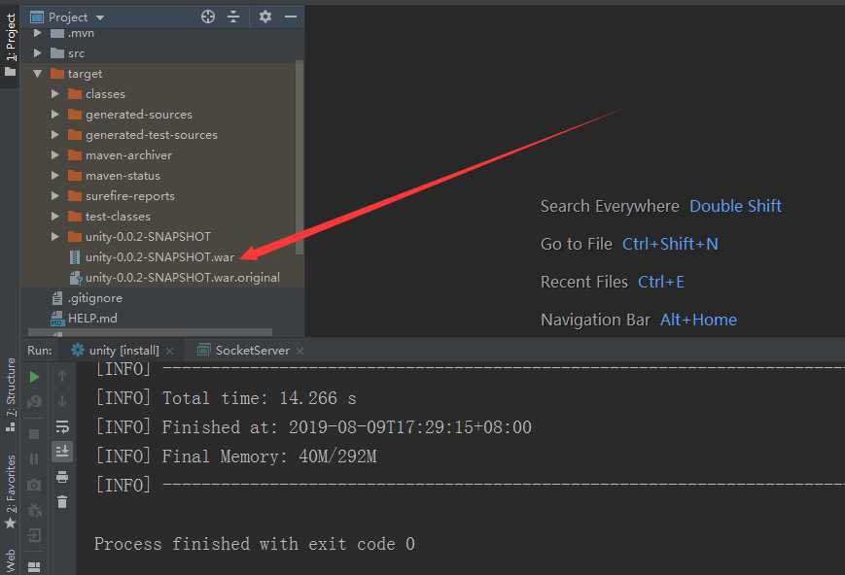Click the locate/scroll from source icon
The width and height of the screenshot is (845, 575).
pyautogui.click(x=208, y=17)
